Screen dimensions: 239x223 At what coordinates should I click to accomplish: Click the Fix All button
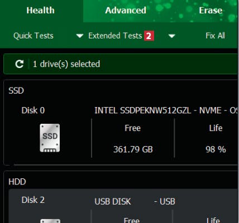point(216,36)
